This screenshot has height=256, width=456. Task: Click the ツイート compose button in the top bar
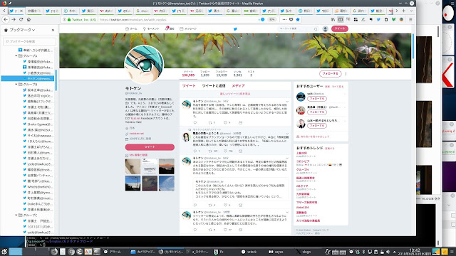[340, 28]
